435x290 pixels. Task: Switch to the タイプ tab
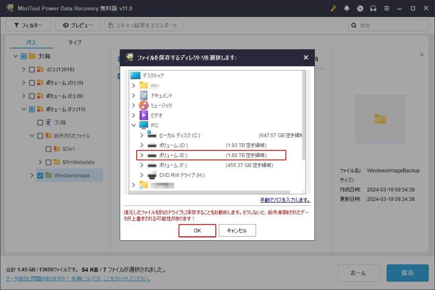coord(75,42)
